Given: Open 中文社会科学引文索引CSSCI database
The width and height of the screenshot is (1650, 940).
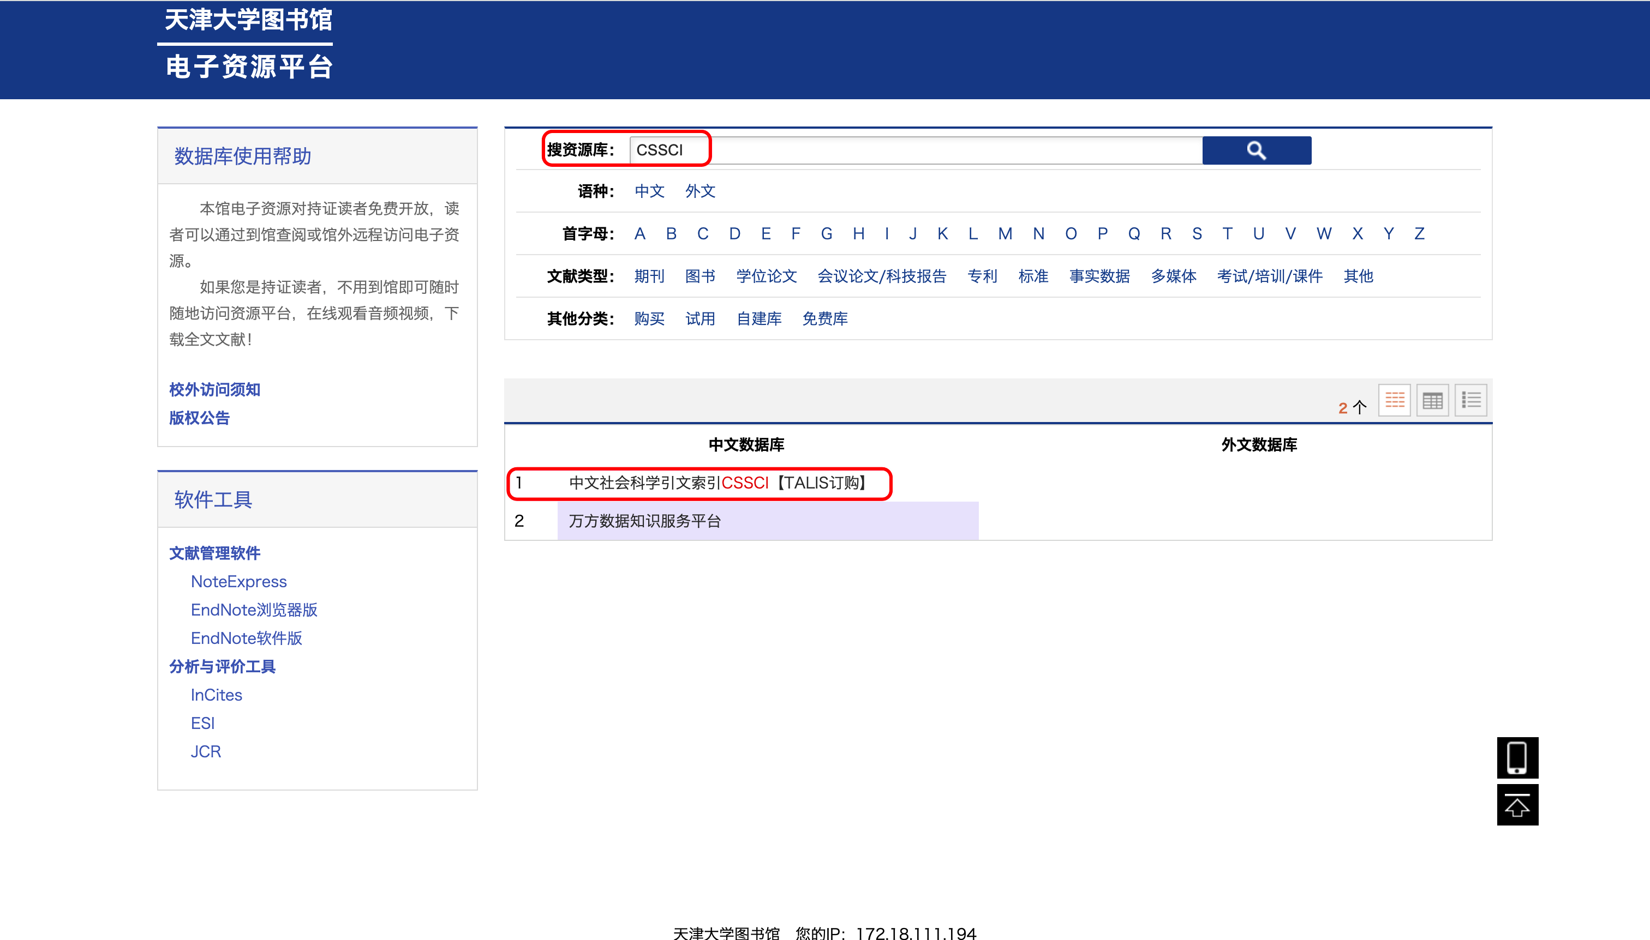Looking at the screenshot, I should [717, 483].
